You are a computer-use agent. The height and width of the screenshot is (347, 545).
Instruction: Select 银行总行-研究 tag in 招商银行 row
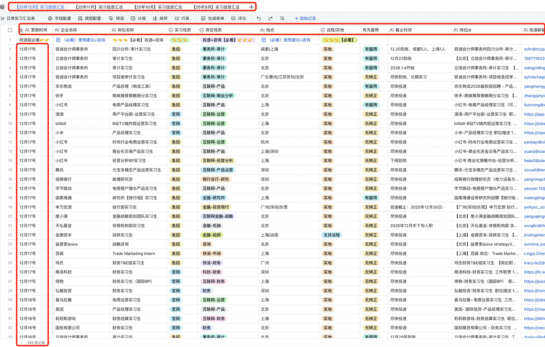click(216, 179)
